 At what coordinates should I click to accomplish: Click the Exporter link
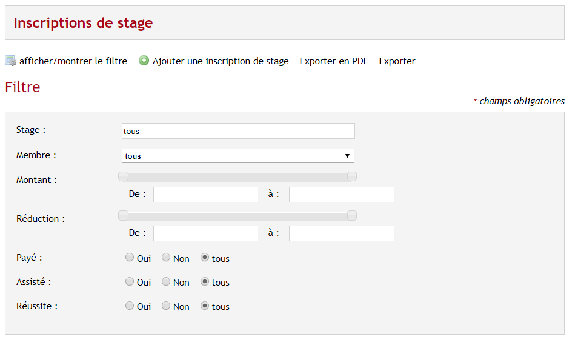coord(397,61)
